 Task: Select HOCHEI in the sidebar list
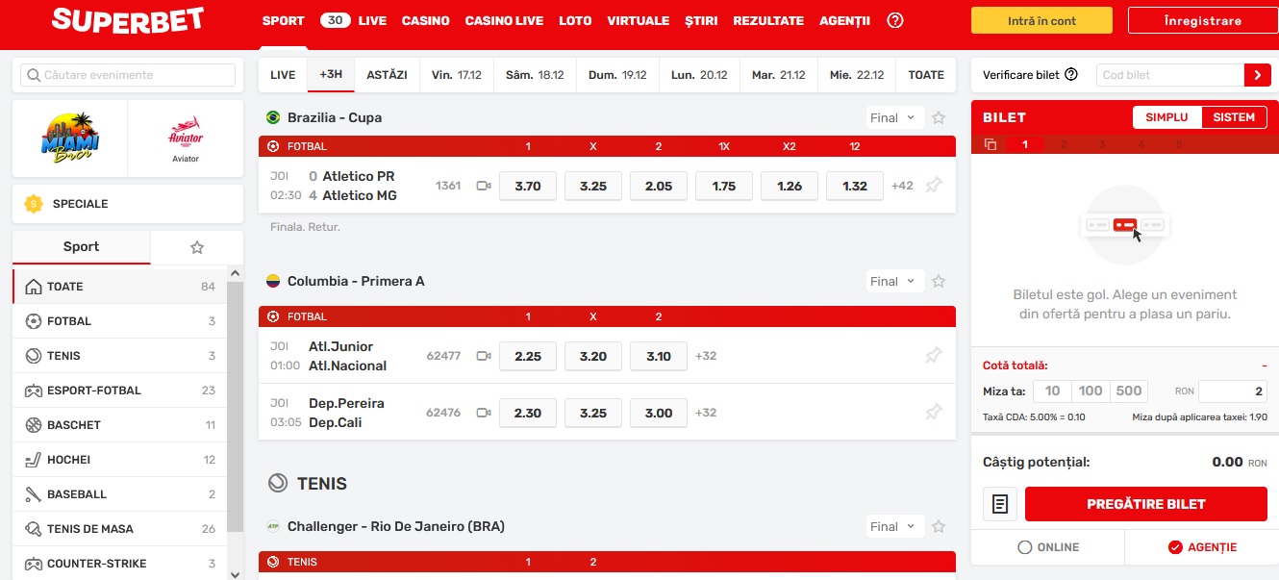(120, 460)
